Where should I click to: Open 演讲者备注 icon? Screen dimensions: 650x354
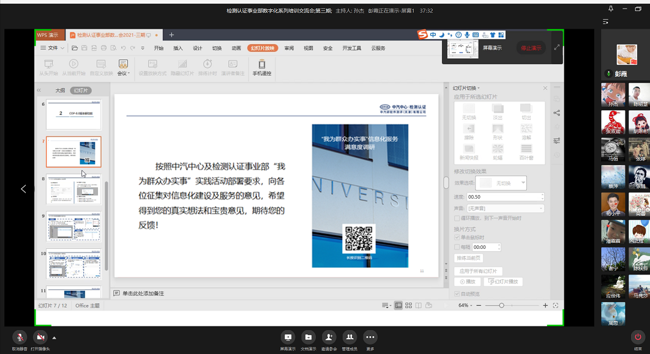(x=233, y=64)
